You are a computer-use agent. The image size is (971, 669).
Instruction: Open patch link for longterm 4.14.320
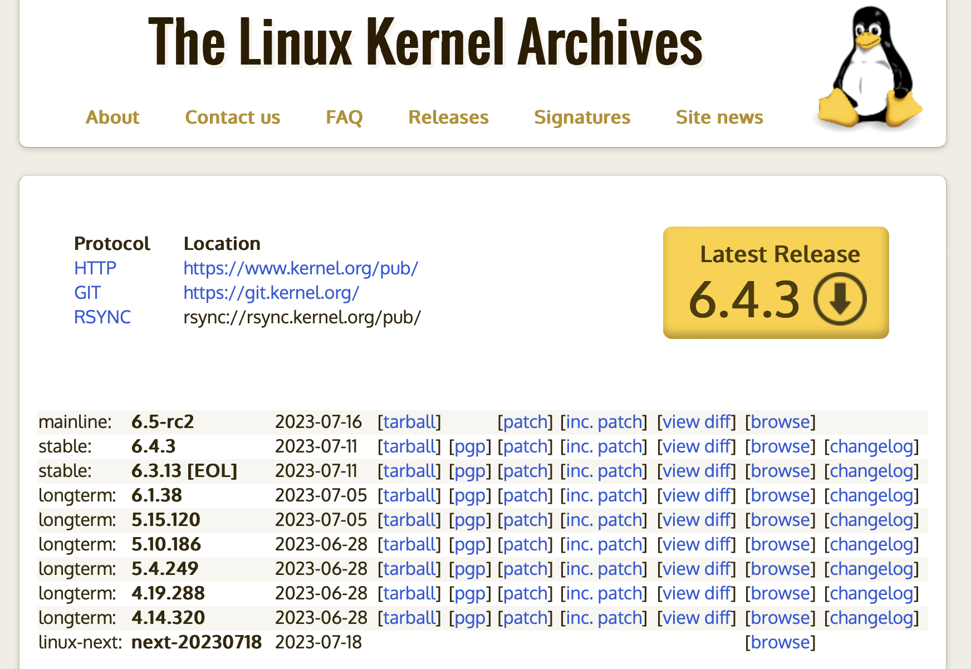525,618
